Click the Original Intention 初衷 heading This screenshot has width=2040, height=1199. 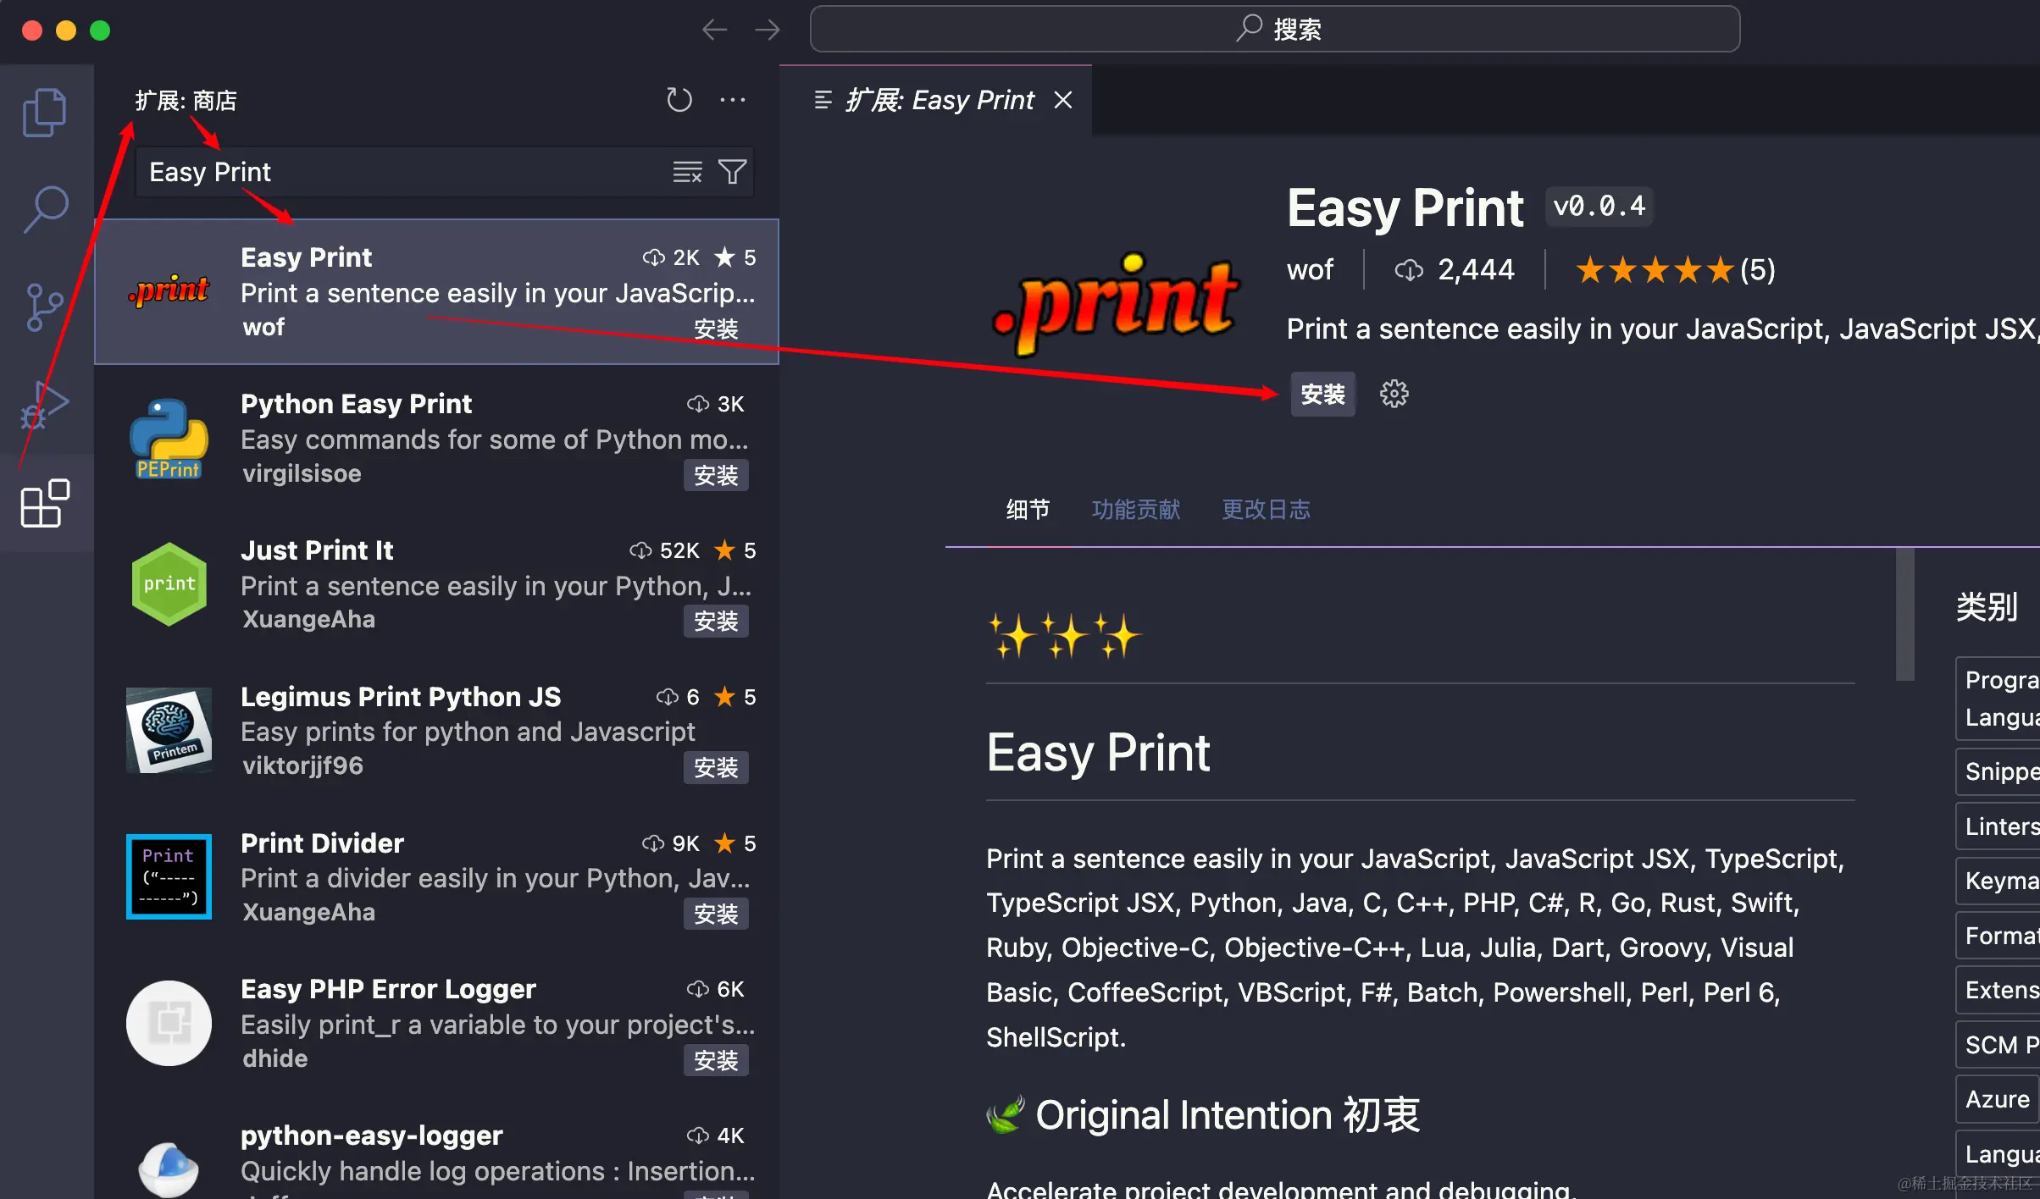click(x=1203, y=1114)
